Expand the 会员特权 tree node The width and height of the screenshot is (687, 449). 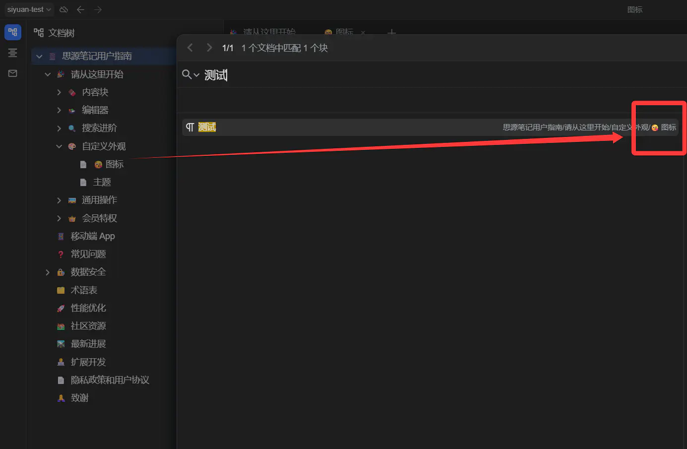pos(59,218)
